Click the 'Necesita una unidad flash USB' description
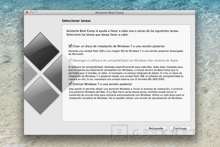220x147 pixels. click(x=126, y=53)
